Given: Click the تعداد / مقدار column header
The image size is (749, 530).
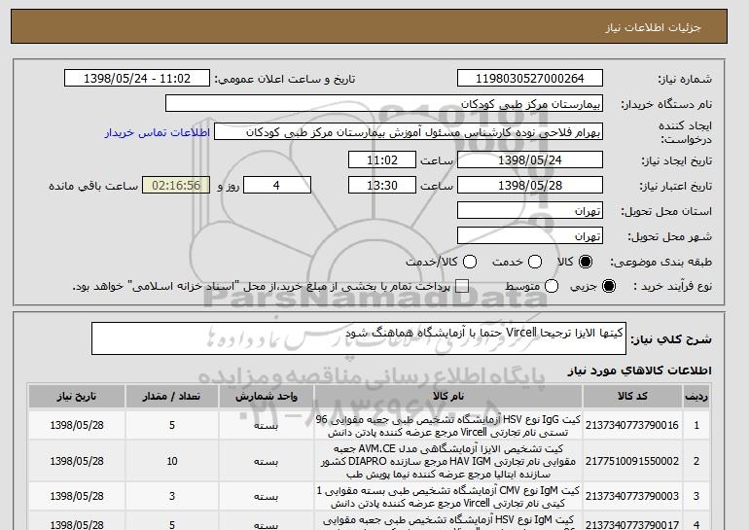Looking at the screenshot, I should pyautogui.click(x=172, y=397).
